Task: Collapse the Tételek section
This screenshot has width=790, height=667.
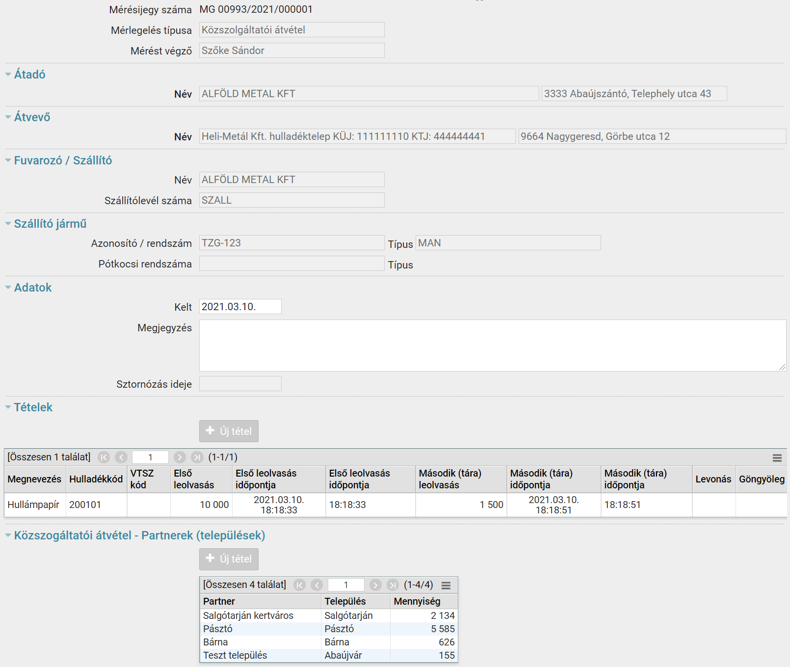Action: 8,407
